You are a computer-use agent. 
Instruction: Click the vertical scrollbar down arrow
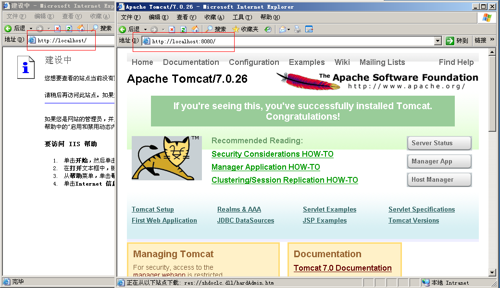(492, 273)
